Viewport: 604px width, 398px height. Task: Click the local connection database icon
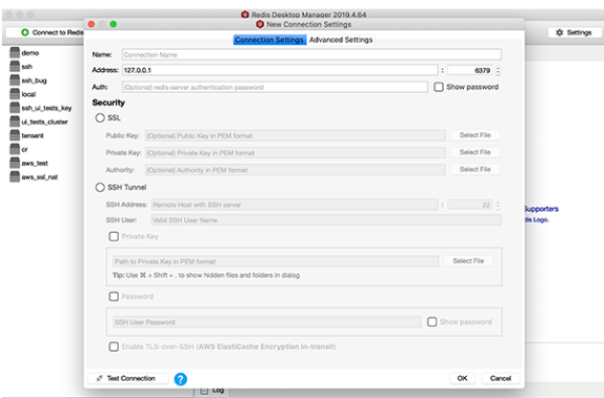coord(14,94)
